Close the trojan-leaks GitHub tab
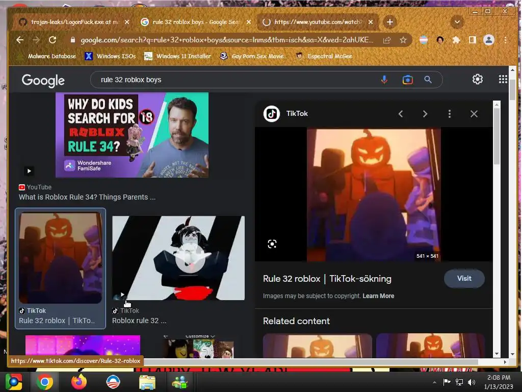The width and height of the screenshot is (522, 392). tap(127, 22)
